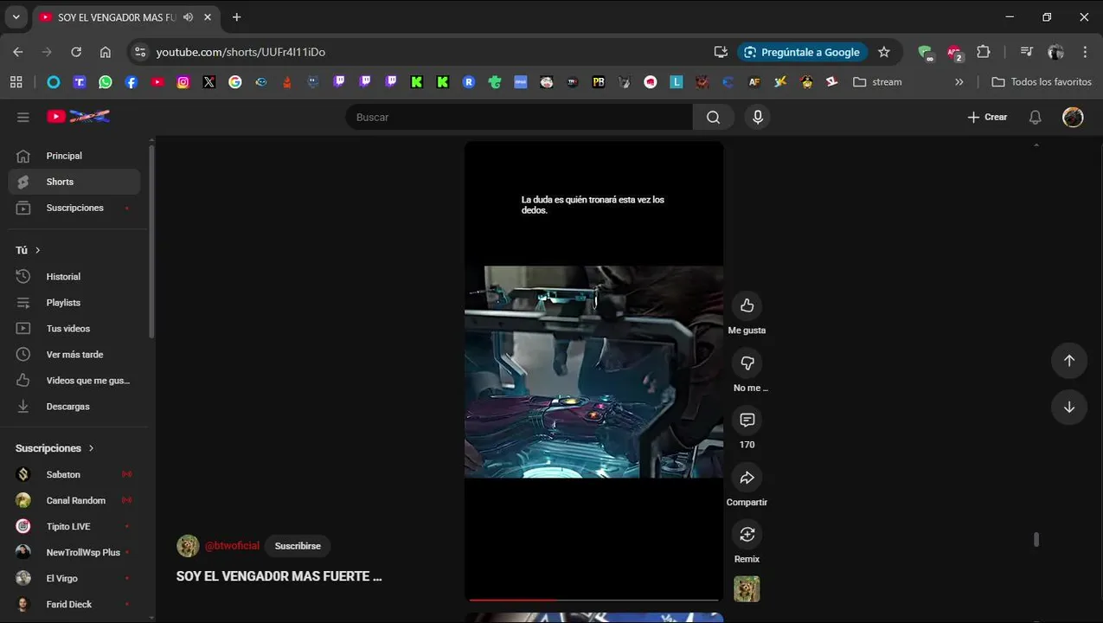Image resolution: width=1103 pixels, height=623 pixels.
Task: Open a new tab with plus button
Action: coord(236,17)
